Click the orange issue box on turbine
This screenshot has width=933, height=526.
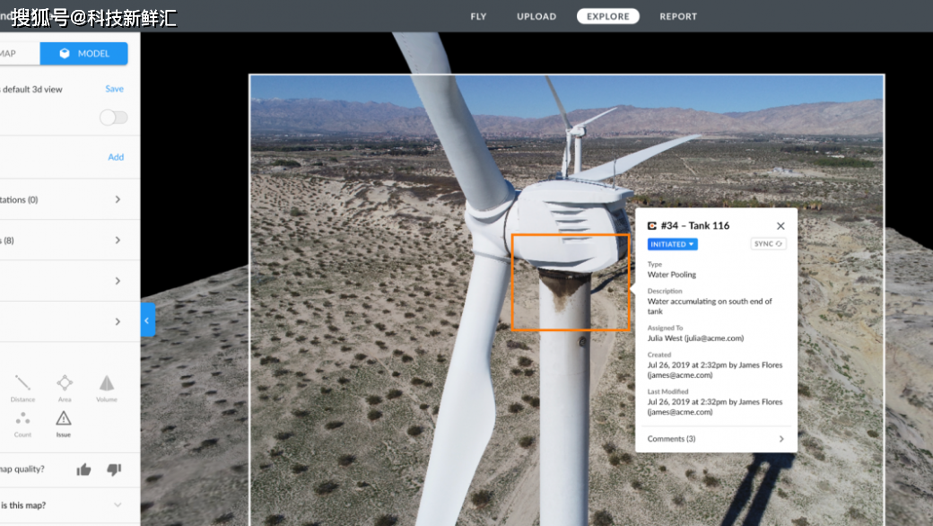(571, 283)
